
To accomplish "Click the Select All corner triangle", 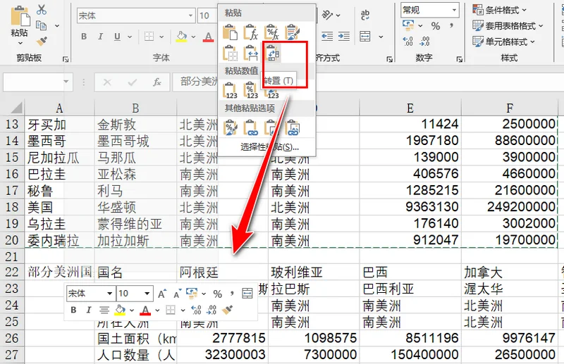I will (15, 108).
